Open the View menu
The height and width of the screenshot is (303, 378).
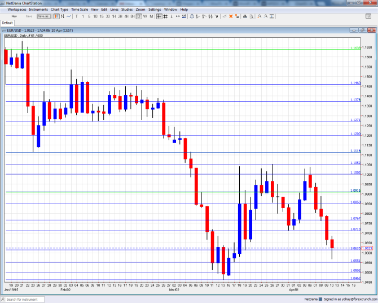pos(95,10)
